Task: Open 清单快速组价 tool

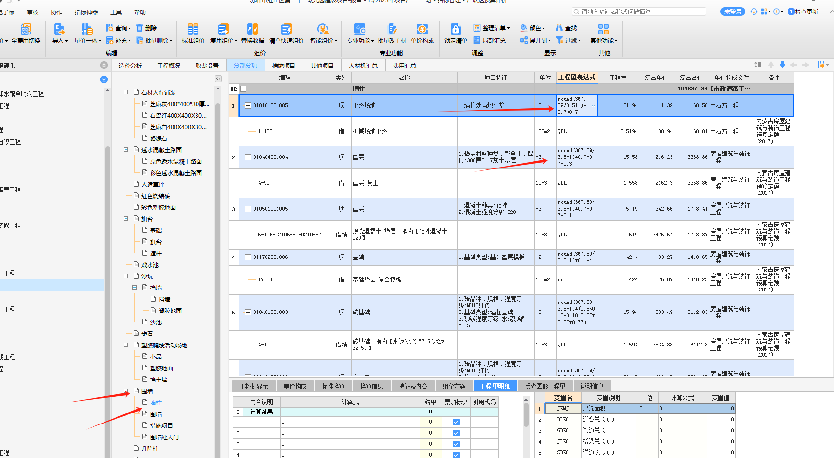Action: 287,34
